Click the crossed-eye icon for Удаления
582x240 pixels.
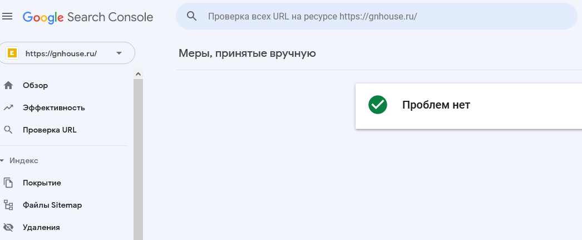pyautogui.click(x=8, y=227)
